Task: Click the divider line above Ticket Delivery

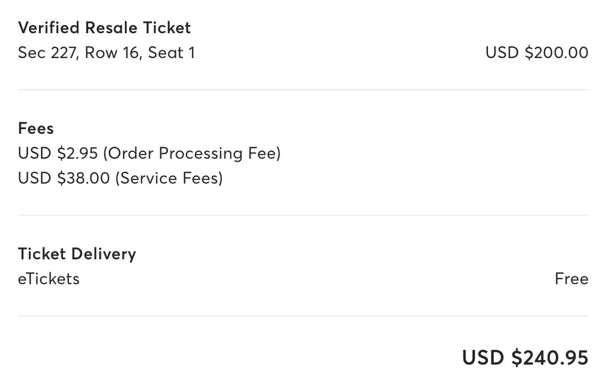Action: click(303, 215)
